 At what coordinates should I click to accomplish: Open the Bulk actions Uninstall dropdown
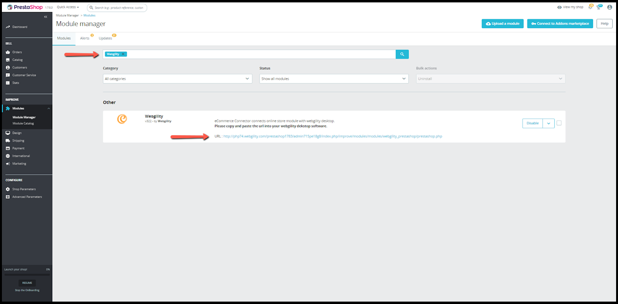490,79
